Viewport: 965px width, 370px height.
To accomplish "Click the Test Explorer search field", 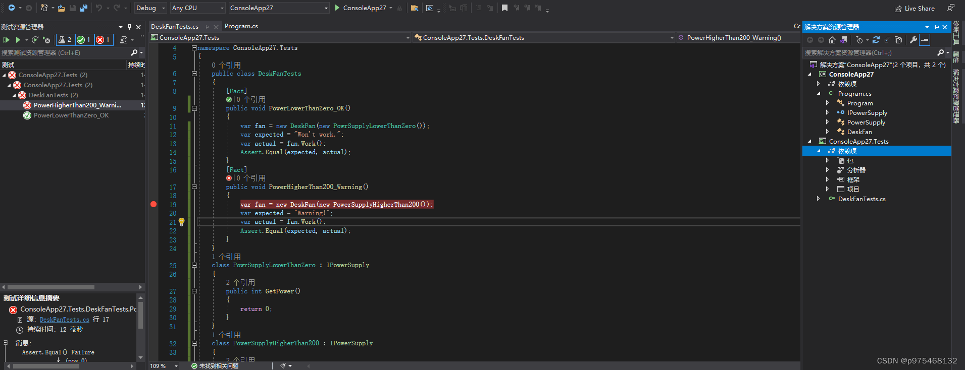I will click(x=66, y=53).
